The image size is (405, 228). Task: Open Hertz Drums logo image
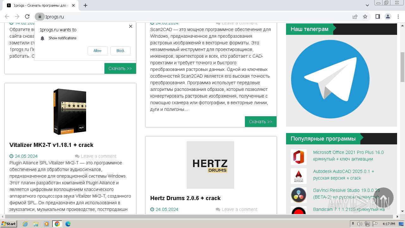tap(210, 165)
